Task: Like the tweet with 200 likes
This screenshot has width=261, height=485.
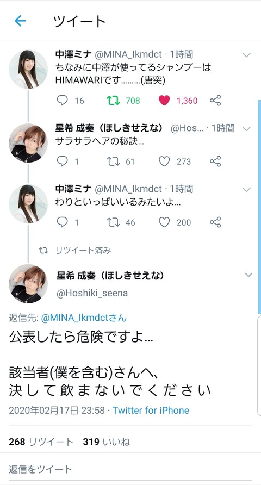Action: [x=164, y=222]
